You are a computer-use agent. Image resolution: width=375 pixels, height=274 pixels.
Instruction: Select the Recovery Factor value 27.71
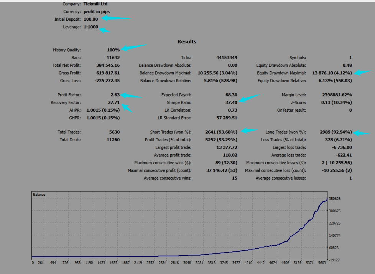pyautogui.click(x=113, y=102)
